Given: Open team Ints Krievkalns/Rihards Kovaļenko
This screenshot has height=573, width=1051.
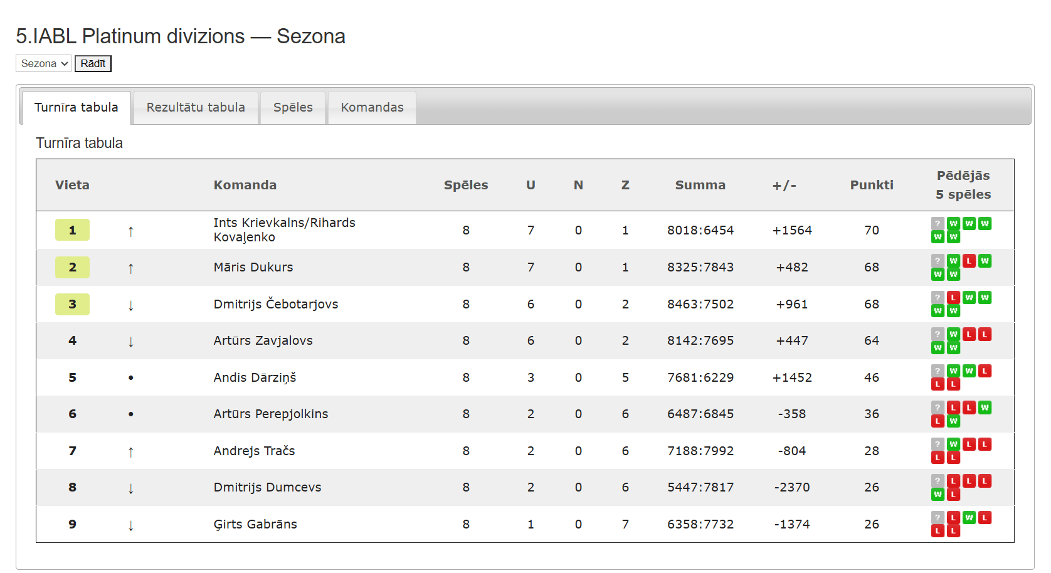Looking at the screenshot, I should coord(284,230).
